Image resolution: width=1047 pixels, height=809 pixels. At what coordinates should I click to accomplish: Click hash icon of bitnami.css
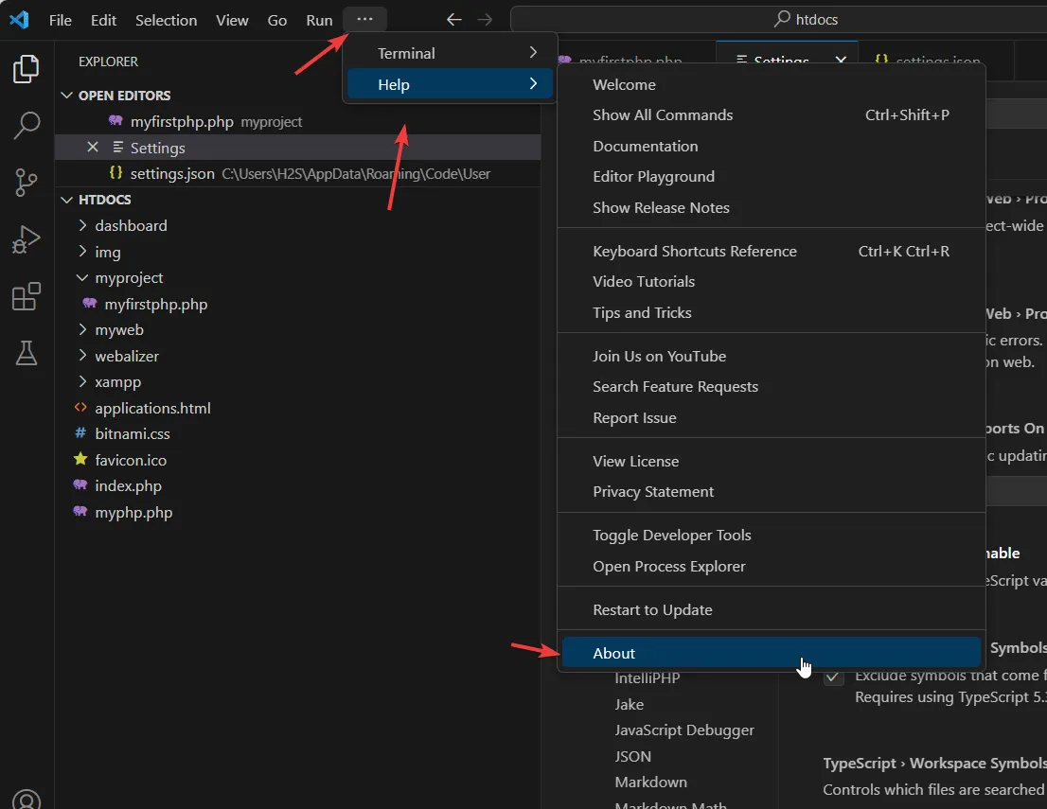click(80, 432)
